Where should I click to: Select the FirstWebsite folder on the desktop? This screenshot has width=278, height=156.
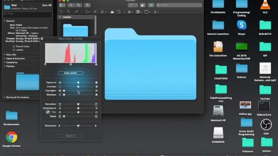click(x=218, y=4)
